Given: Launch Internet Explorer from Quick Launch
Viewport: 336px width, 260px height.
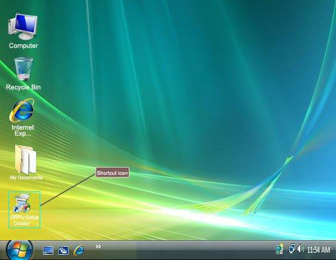Looking at the screenshot, I should (x=79, y=250).
